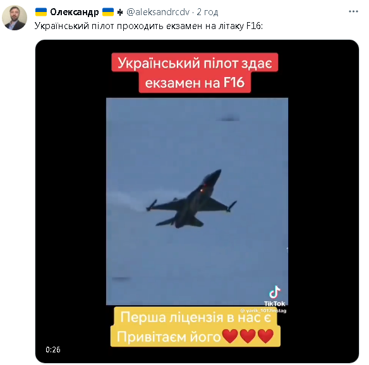This screenshot has width=369, height=365.
Task: Click the @yarik_1017instag watermark text
Action: pyautogui.click(x=263, y=311)
